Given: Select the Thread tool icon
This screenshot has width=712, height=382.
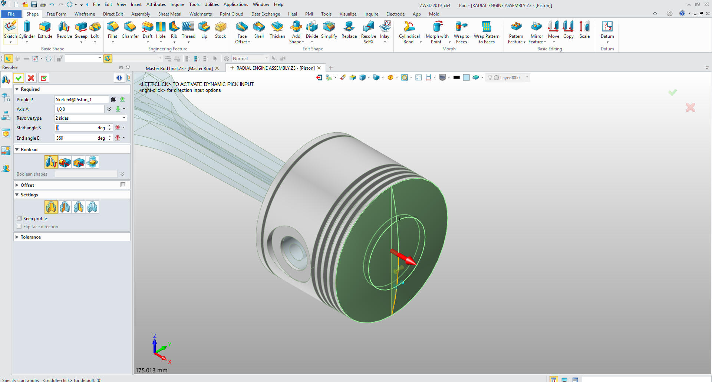Looking at the screenshot, I should coord(188,30).
